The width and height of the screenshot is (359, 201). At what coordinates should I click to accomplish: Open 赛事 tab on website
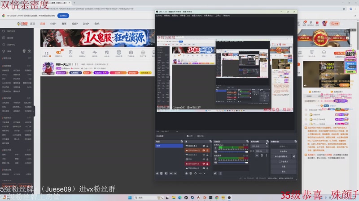(64, 24)
